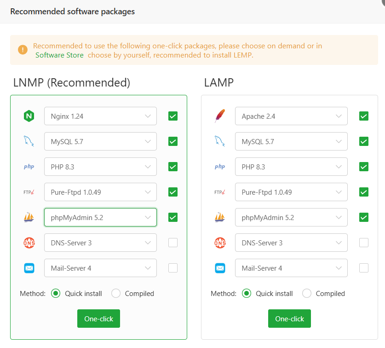Enable DNS-Server 3 checkbox in LNMP
The height and width of the screenshot is (348, 385).
[x=173, y=243]
